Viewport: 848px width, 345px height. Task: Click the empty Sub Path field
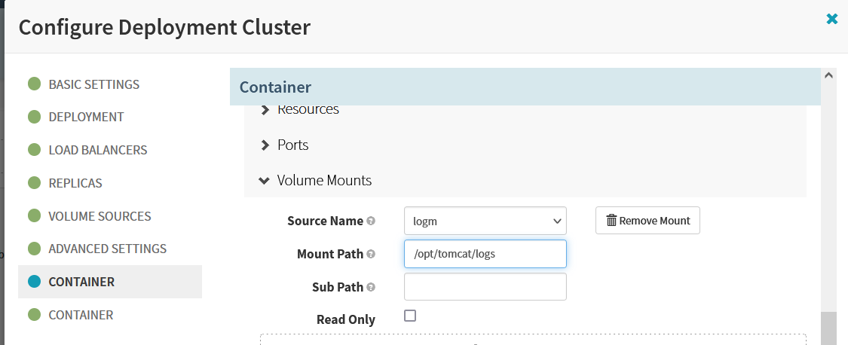pyautogui.click(x=485, y=286)
